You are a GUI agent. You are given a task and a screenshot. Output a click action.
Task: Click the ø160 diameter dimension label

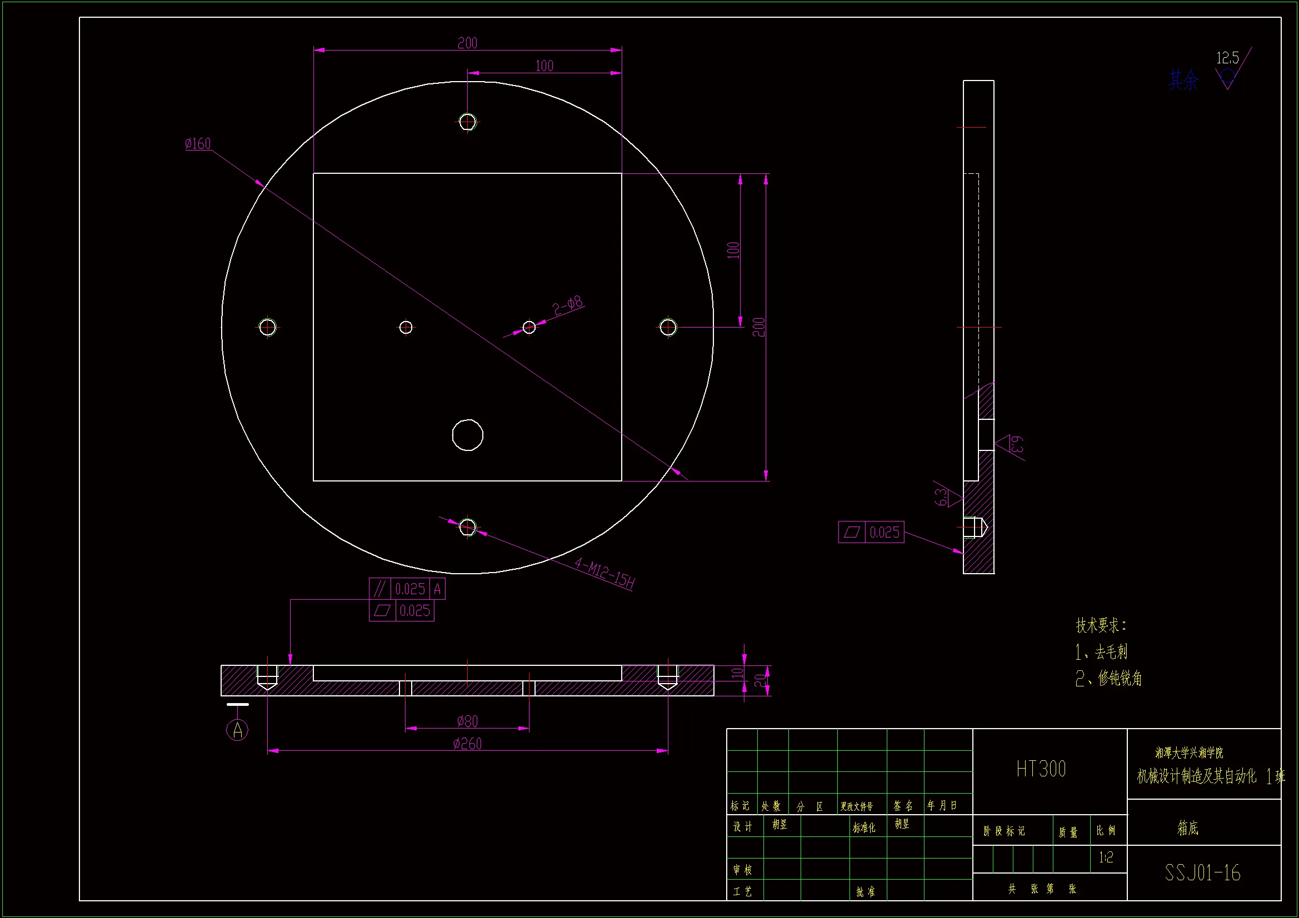[197, 144]
